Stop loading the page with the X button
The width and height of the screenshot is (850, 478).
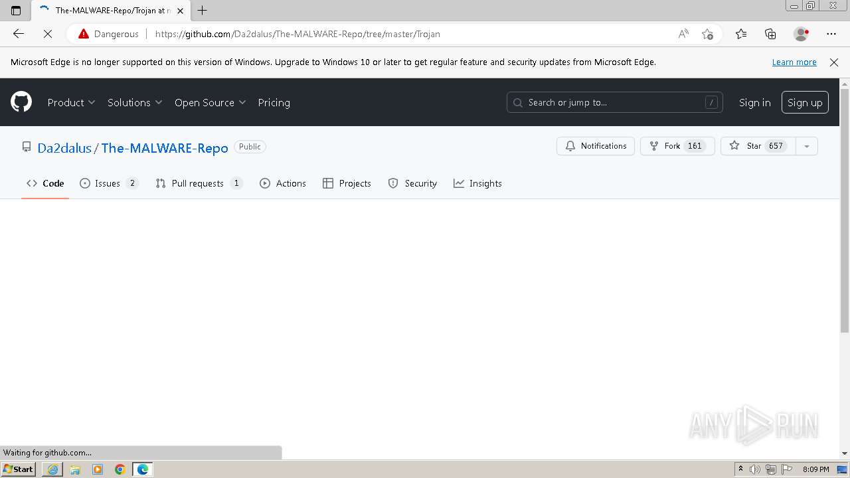point(48,34)
